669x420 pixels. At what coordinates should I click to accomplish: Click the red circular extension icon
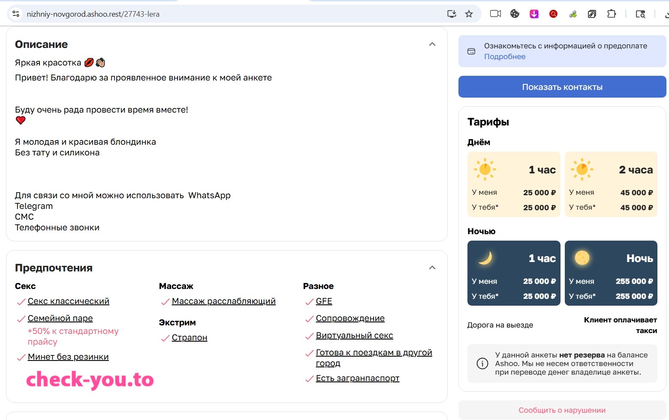553,14
